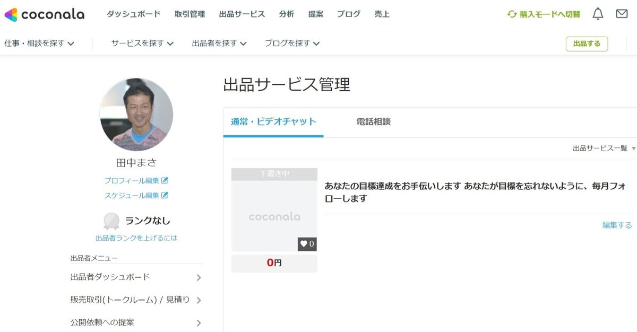Image resolution: width=637 pixels, height=332 pixels.
Task: Click the gray rank medal icon
Action: [x=111, y=221]
